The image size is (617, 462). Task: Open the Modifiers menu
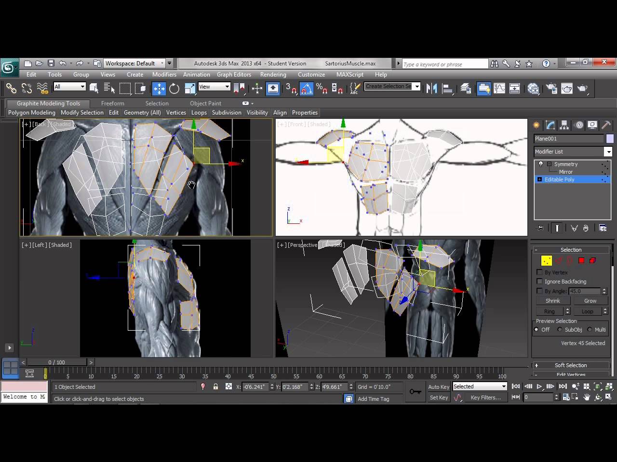point(164,75)
